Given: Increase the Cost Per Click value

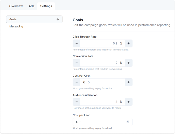Looking at the screenshot, I should pos(128,82).
